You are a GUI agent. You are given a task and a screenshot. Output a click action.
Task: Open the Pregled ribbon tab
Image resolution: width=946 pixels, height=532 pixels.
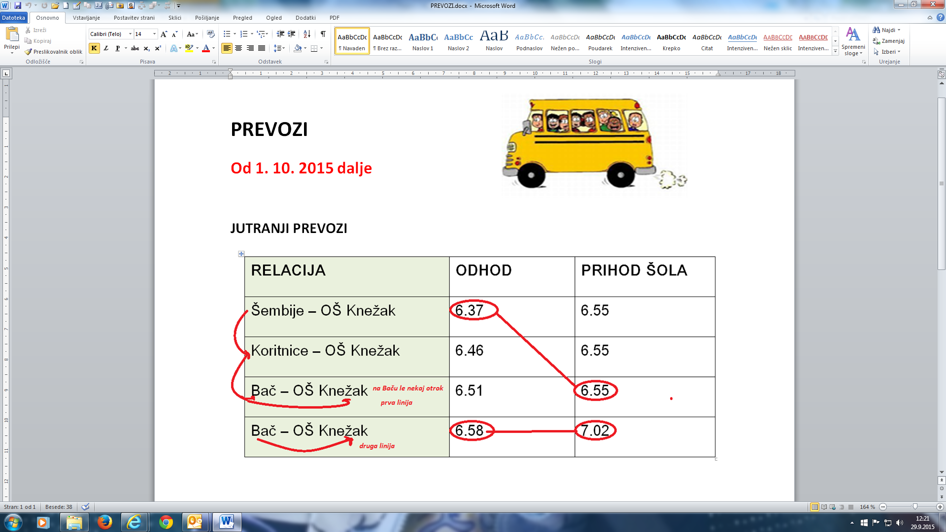pos(242,18)
